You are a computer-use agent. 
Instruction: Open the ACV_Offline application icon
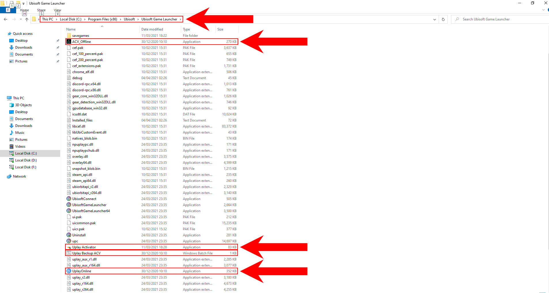point(69,42)
